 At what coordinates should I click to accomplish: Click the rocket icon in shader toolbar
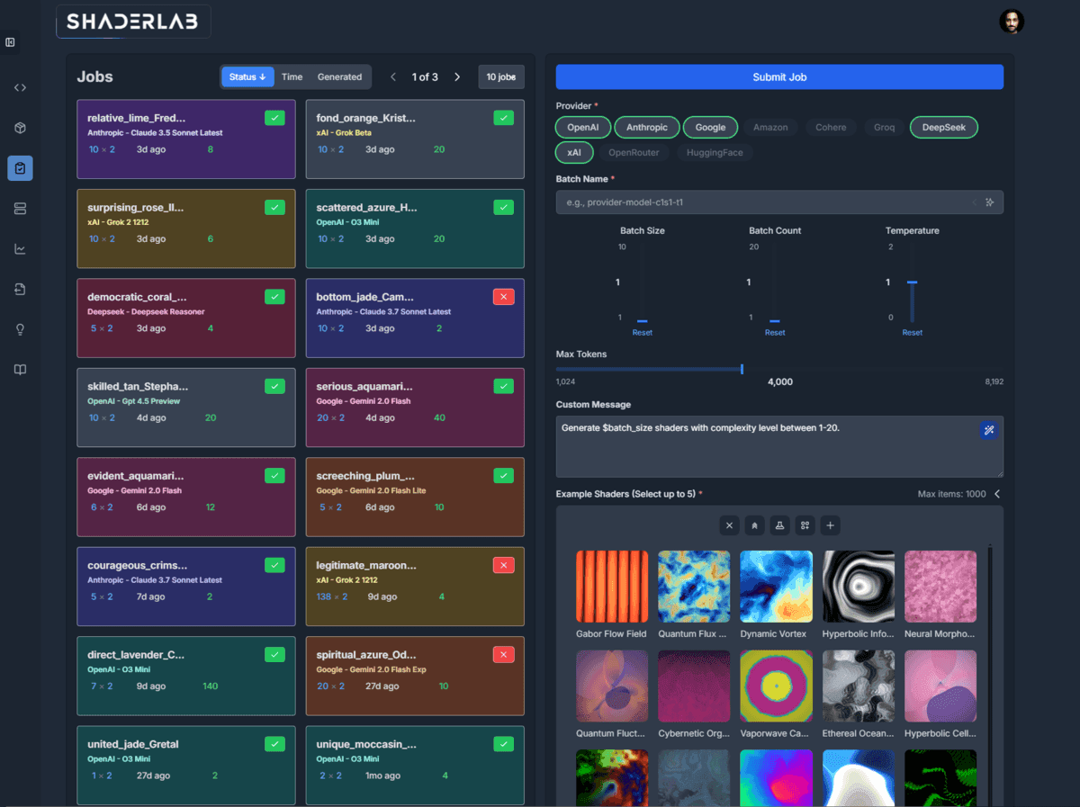click(x=754, y=525)
